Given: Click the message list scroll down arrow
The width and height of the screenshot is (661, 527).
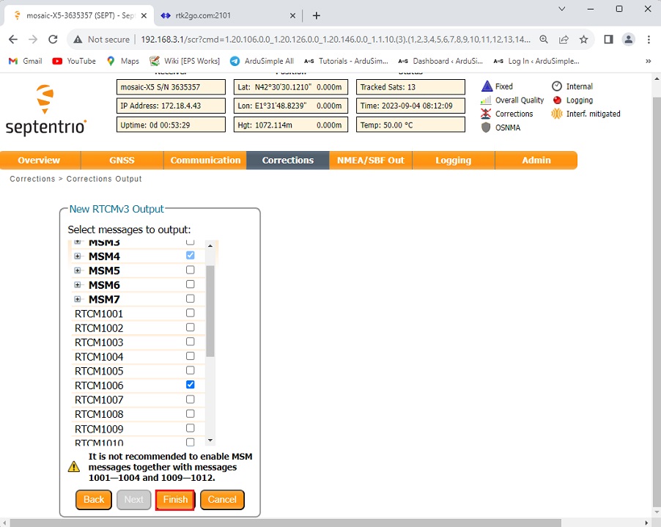Looking at the screenshot, I should pyautogui.click(x=210, y=441).
